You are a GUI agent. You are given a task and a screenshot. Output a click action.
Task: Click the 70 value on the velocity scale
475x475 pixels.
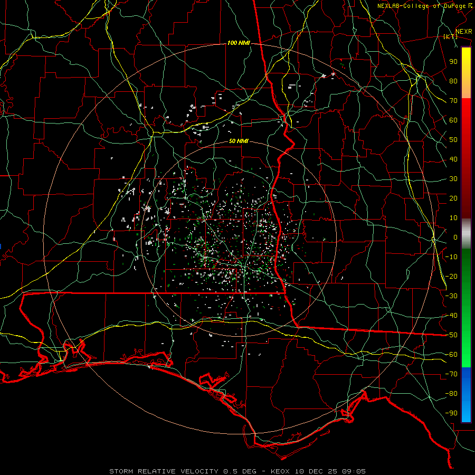pyautogui.click(x=453, y=101)
